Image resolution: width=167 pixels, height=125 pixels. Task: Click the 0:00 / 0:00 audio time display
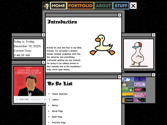click(24, 99)
